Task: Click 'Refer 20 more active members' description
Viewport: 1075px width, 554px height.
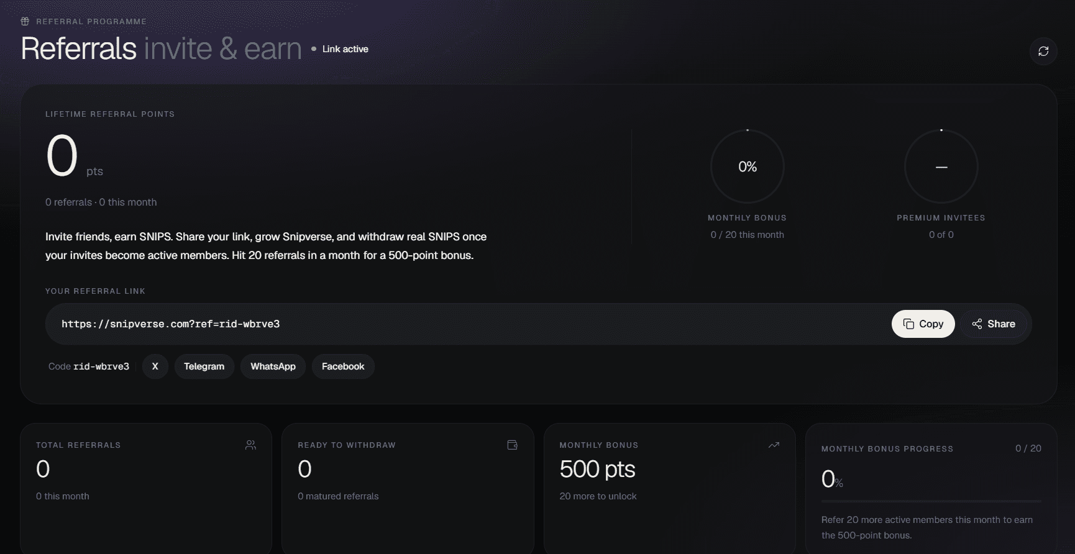Action: pyautogui.click(x=927, y=527)
